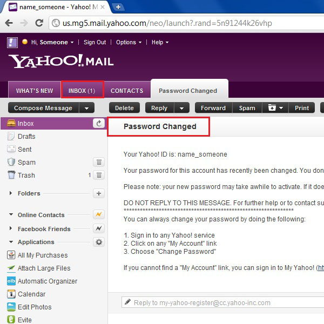Click the Sent folder envelope icon
Viewport: 324px width, 324px height.
(11, 149)
